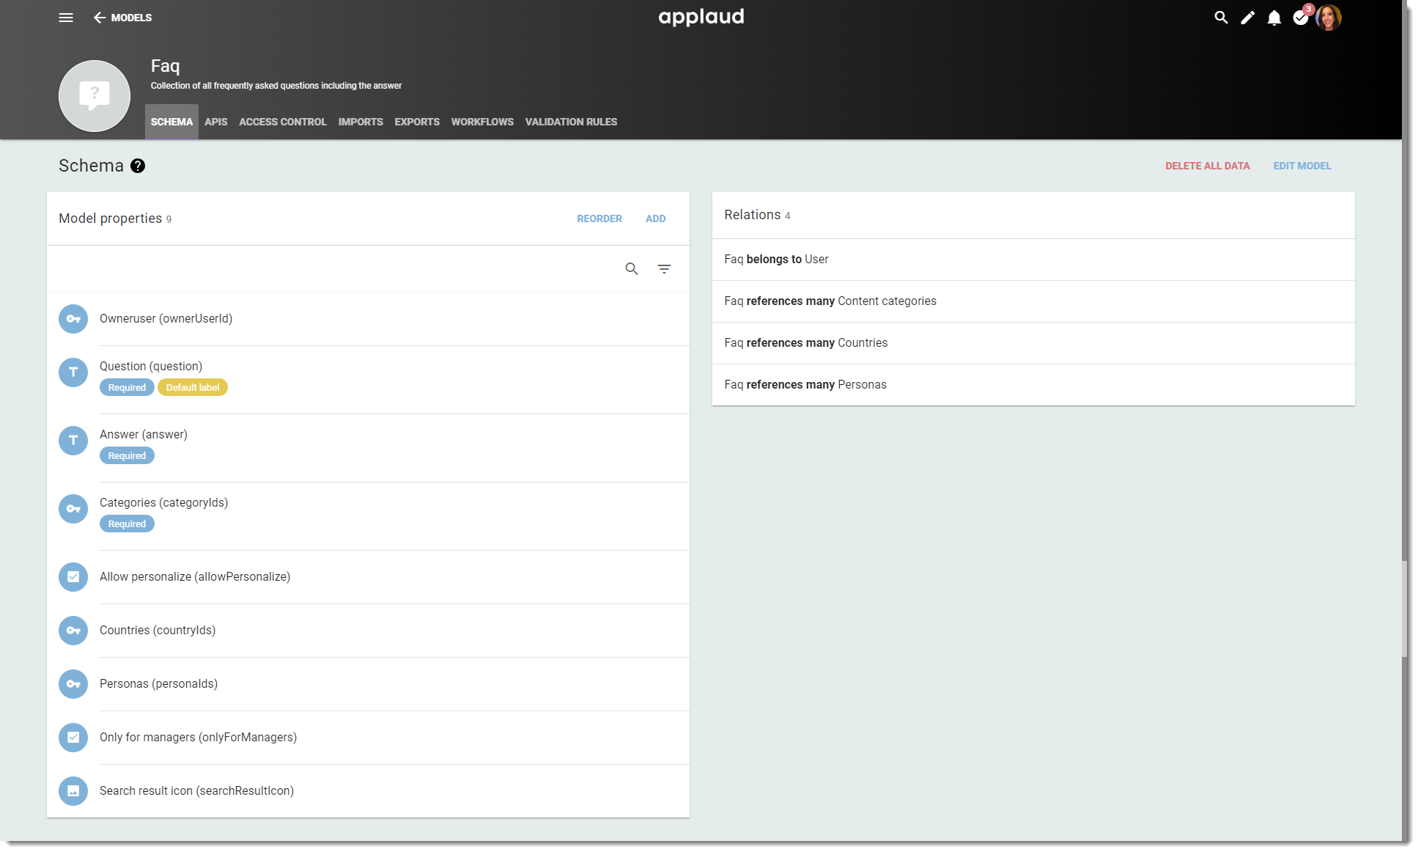Viewport: 1418px width, 852px height.
Task: Click the Faq model avatar icon
Action: [x=95, y=96]
